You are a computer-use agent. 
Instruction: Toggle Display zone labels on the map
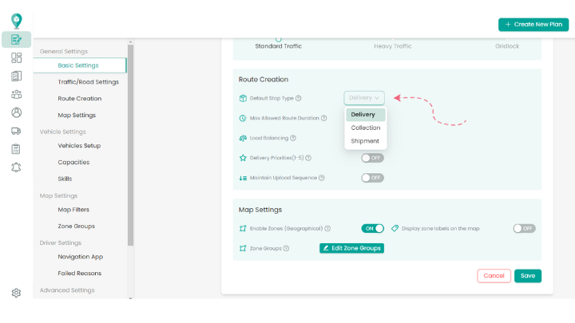coord(524,228)
